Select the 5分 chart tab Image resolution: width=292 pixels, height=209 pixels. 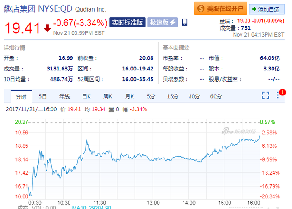tap(151, 96)
